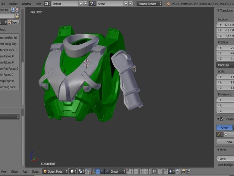Click the screen layout browse icon
234x176 pixels.
(x=48, y=3)
